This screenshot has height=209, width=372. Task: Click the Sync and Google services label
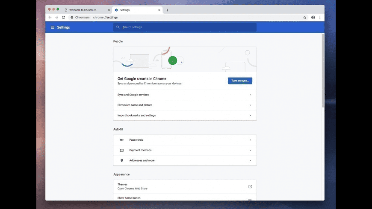pos(133,95)
